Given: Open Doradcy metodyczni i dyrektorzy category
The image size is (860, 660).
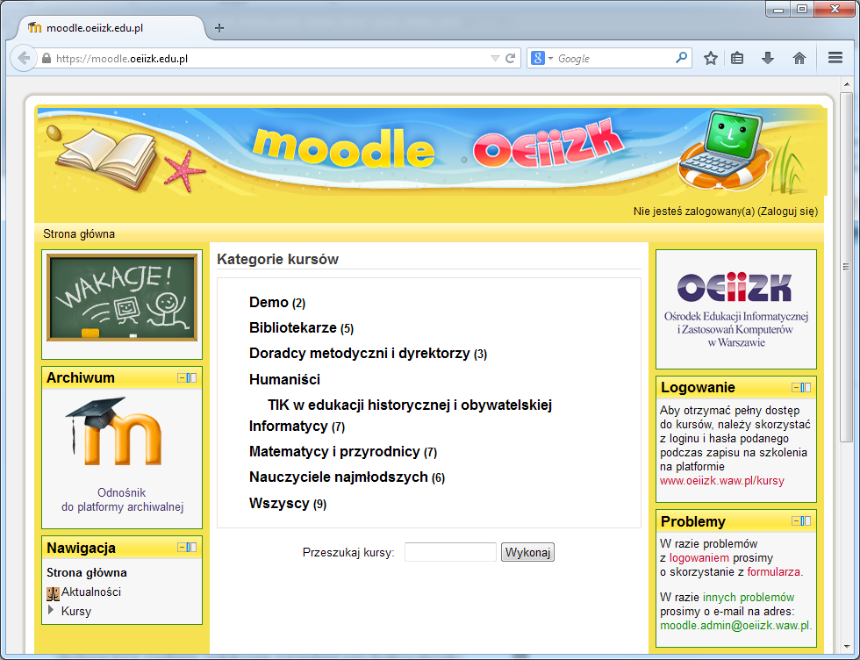Looking at the screenshot, I should pyautogui.click(x=359, y=354).
